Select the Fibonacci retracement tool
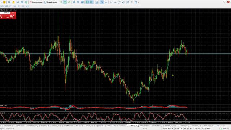 (127, 2)
